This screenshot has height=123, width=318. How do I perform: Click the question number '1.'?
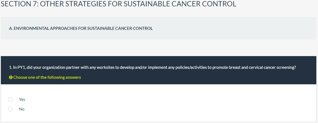point(11,68)
